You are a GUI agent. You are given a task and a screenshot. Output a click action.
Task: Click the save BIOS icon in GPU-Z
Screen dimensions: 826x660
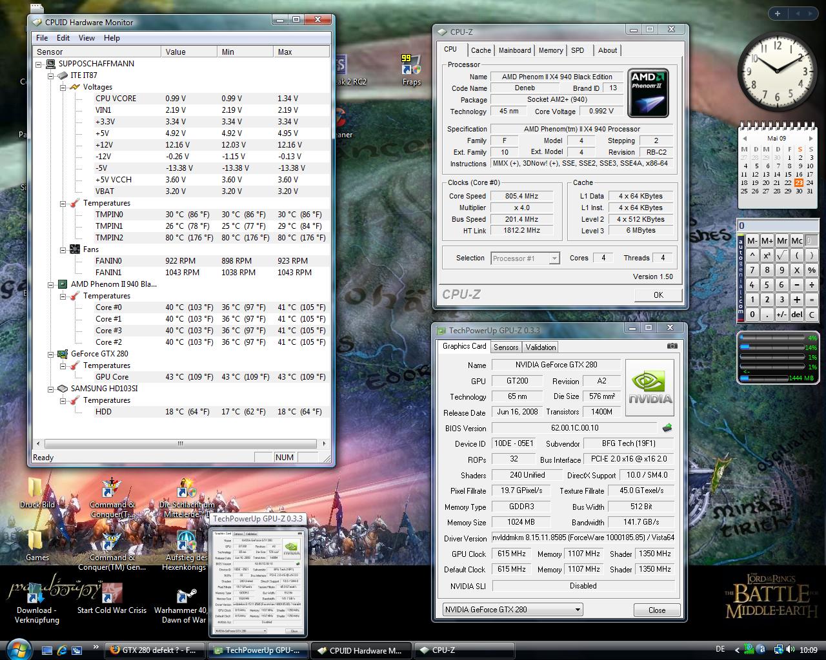[x=667, y=427]
